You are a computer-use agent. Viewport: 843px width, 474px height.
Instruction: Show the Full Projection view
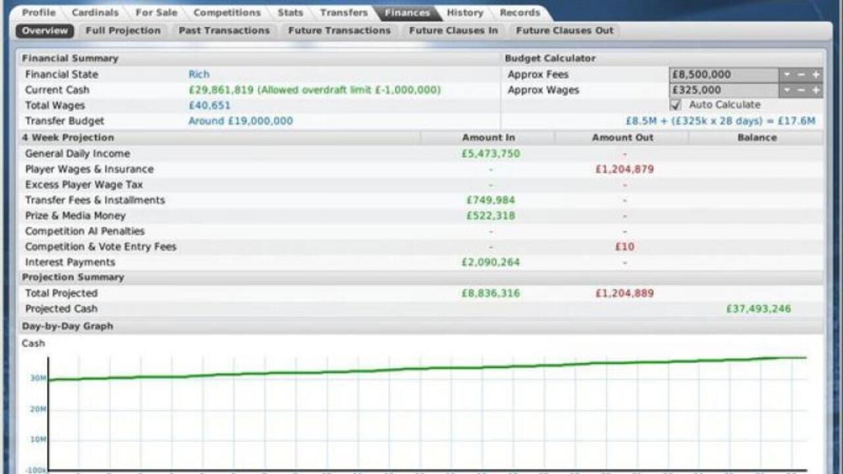click(x=123, y=30)
